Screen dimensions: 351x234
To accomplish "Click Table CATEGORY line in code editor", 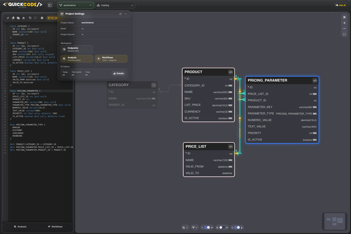I will pyautogui.click(x=20, y=26).
